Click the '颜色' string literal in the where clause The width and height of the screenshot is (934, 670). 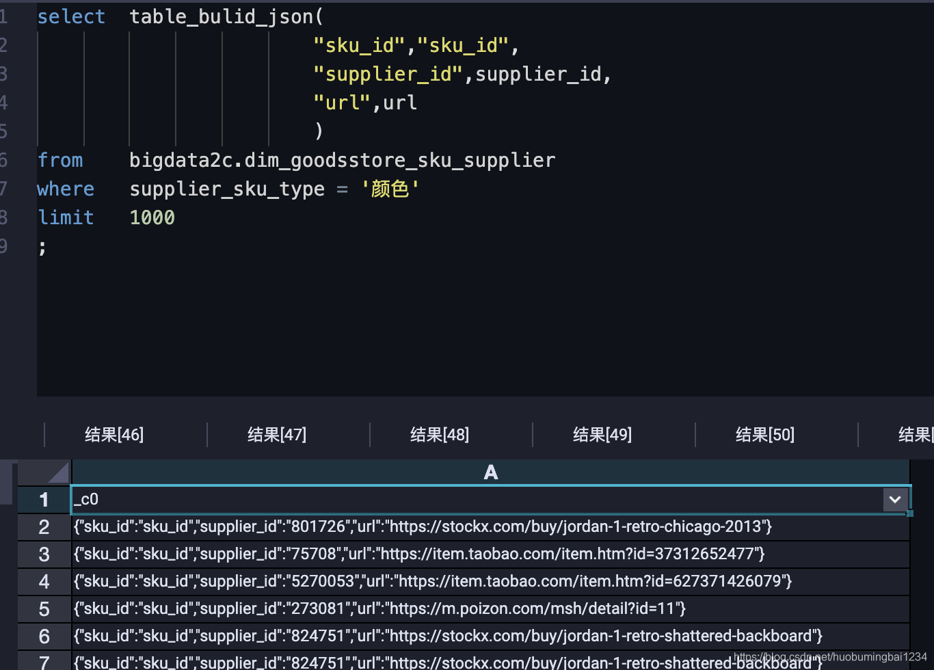point(390,189)
